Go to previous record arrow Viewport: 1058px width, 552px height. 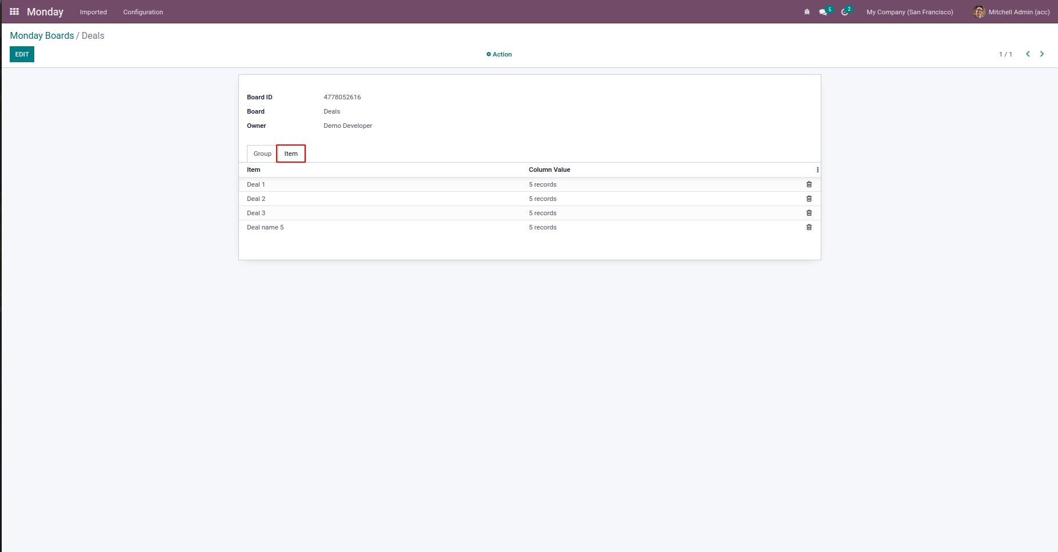click(x=1028, y=54)
